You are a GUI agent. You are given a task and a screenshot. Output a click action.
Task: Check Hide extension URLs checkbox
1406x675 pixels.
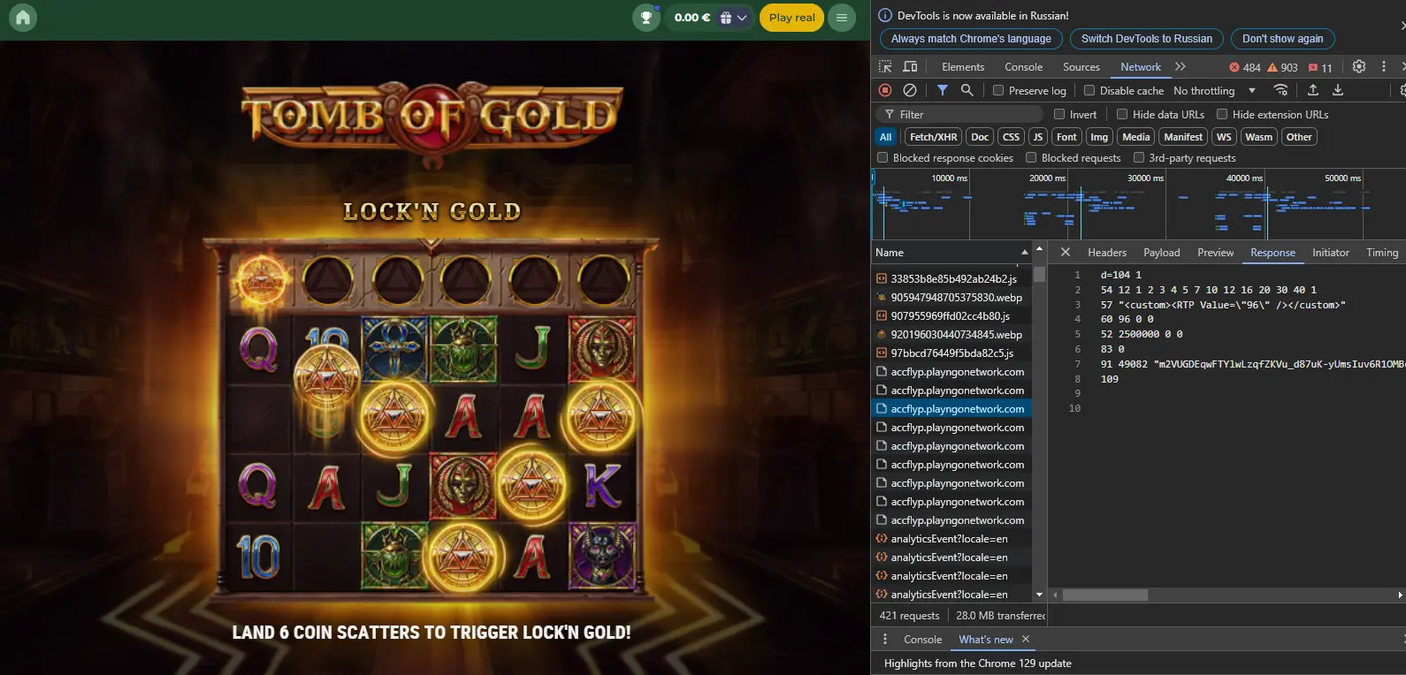point(1222,114)
